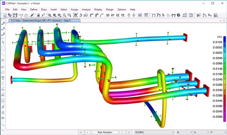Screen dimensions: 227x135
Task: Open the GLOBAL coordinate system dropdown
Action: click(155, 132)
